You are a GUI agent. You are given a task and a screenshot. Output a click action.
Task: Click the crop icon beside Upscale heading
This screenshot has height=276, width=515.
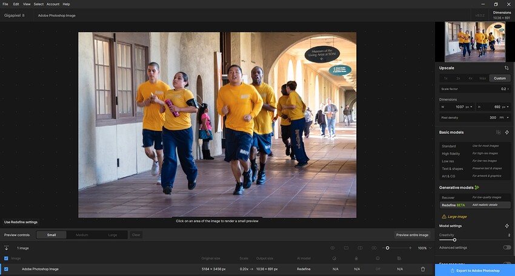(507, 68)
